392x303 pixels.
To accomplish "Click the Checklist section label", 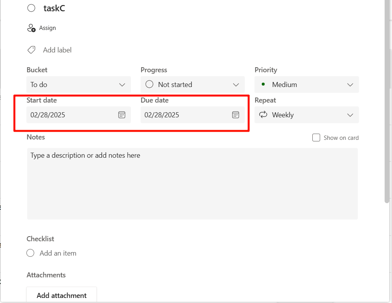I will coord(40,239).
